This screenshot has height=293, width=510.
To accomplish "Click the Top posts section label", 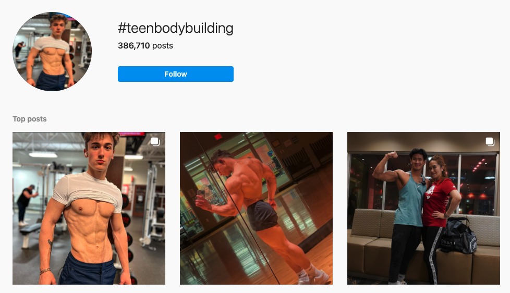I will coord(30,119).
